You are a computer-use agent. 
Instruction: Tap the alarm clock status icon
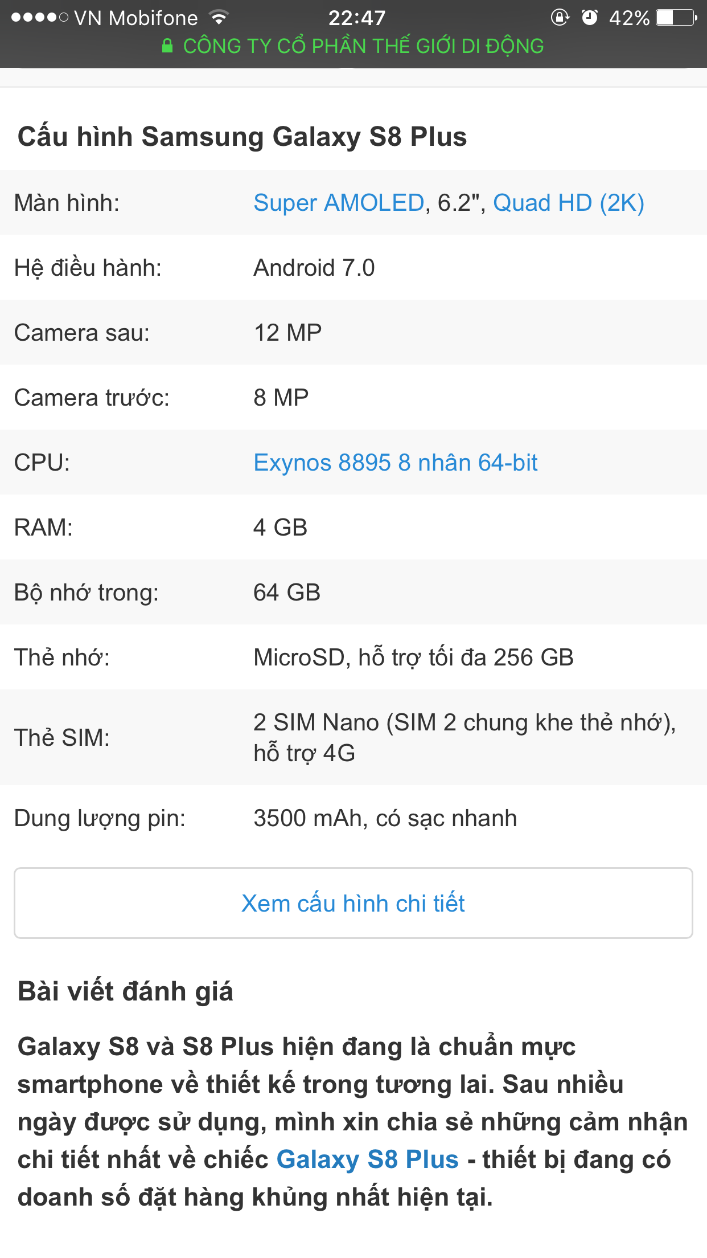pyautogui.click(x=590, y=18)
